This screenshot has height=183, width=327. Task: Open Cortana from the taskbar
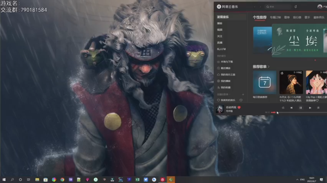pos(20,180)
